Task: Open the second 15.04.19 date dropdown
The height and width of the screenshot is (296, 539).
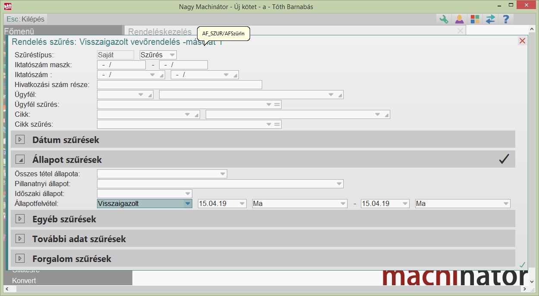Action: [x=405, y=204]
